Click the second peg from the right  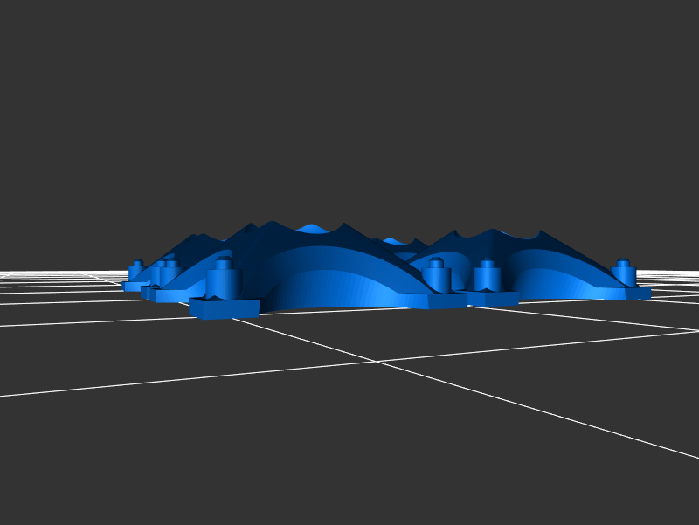pyautogui.click(x=487, y=276)
